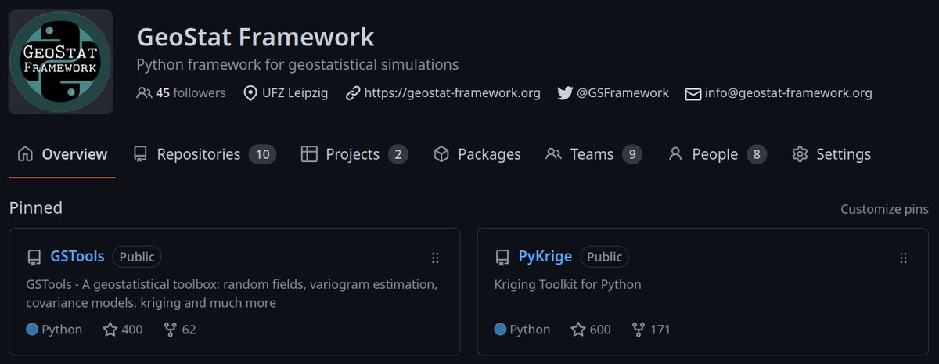
Task: Click the UFZ Leipzig location text
Action: click(295, 92)
